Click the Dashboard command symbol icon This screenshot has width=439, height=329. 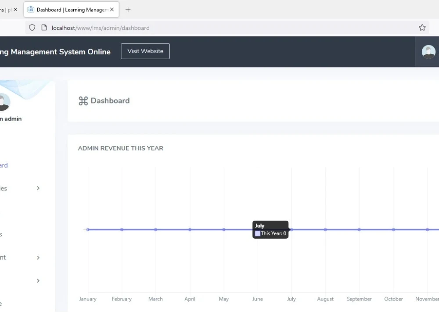83,101
